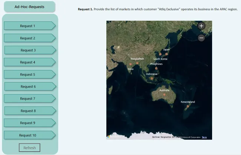Select the India data point

[x=131, y=64]
